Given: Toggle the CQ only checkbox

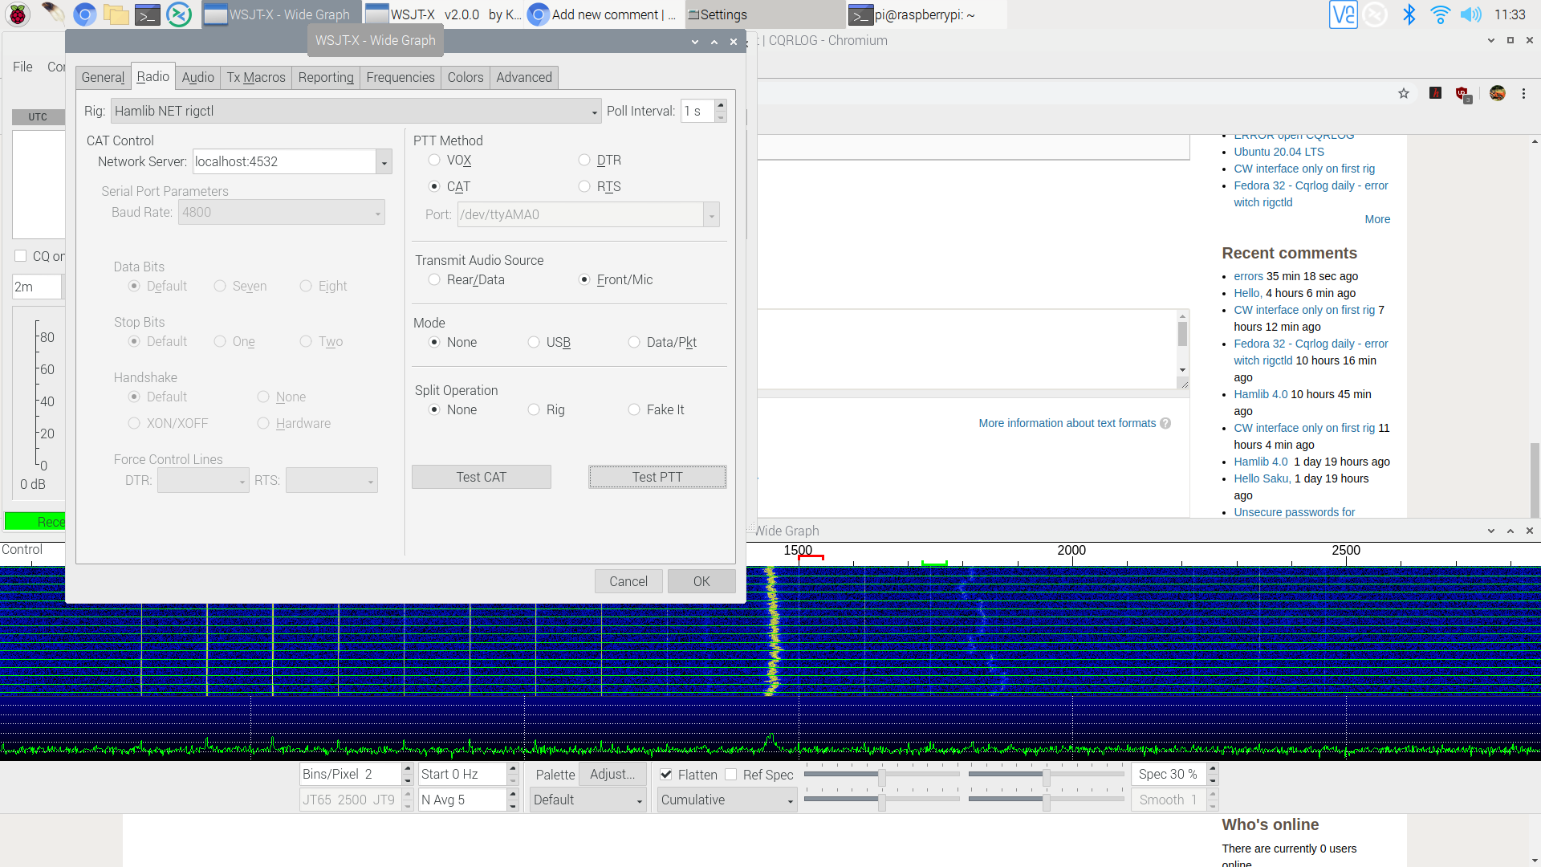Looking at the screenshot, I should pyautogui.click(x=21, y=256).
